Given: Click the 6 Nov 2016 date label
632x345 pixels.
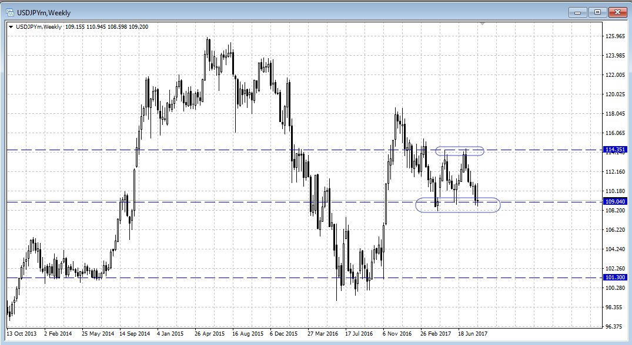Looking at the screenshot, I should tap(397, 334).
